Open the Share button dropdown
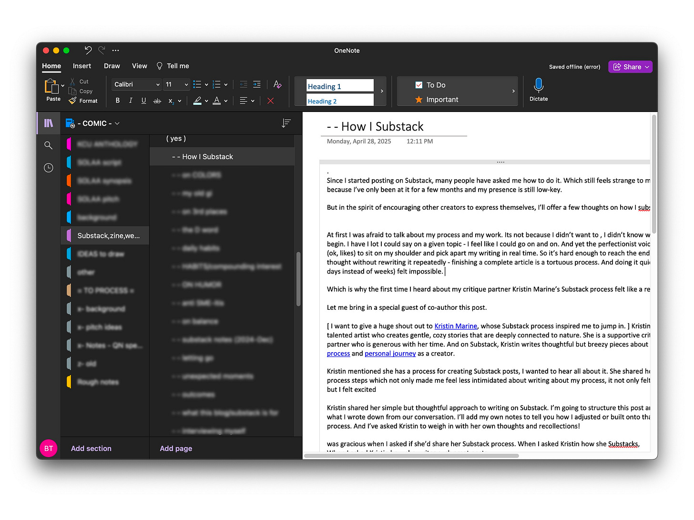This screenshot has height=520, width=694. pyautogui.click(x=647, y=67)
